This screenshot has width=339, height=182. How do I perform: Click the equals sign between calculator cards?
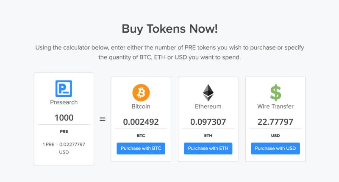103,119
